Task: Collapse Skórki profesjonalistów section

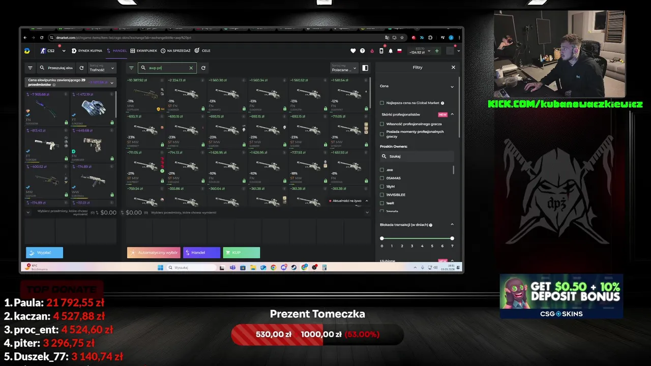Action: [x=452, y=114]
